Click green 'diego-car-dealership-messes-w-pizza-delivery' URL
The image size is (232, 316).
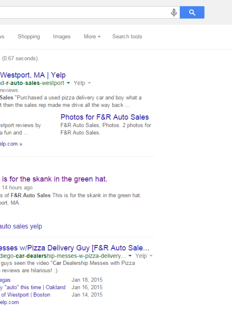pyautogui.click(x=63, y=256)
